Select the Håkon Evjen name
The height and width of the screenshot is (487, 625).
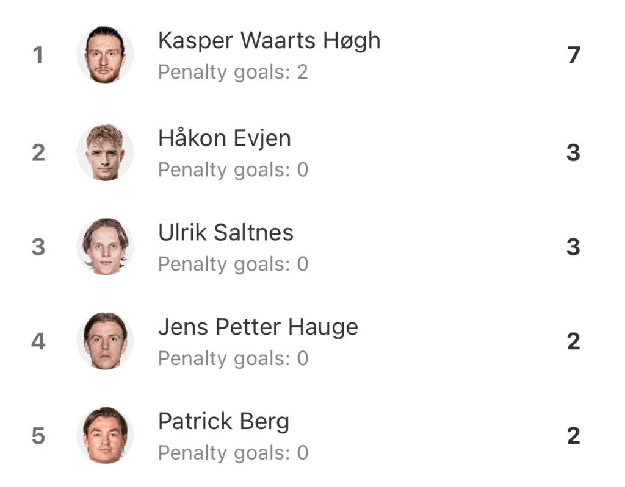(225, 138)
